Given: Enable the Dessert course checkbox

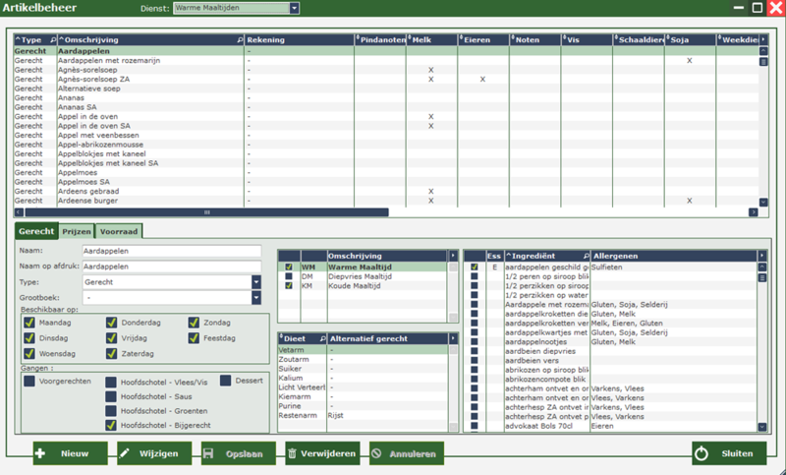Looking at the screenshot, I should click(x=226, y=381).
